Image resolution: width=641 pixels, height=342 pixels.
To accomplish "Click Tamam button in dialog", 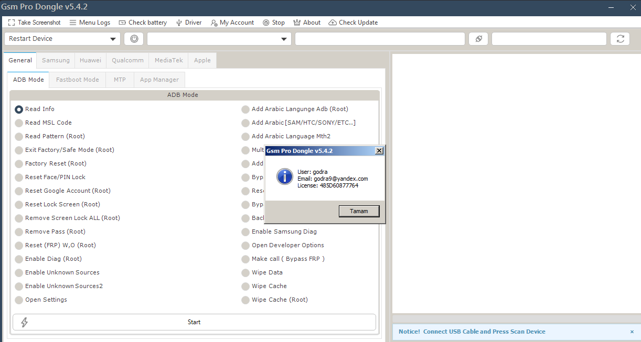I will pos(359,211).
